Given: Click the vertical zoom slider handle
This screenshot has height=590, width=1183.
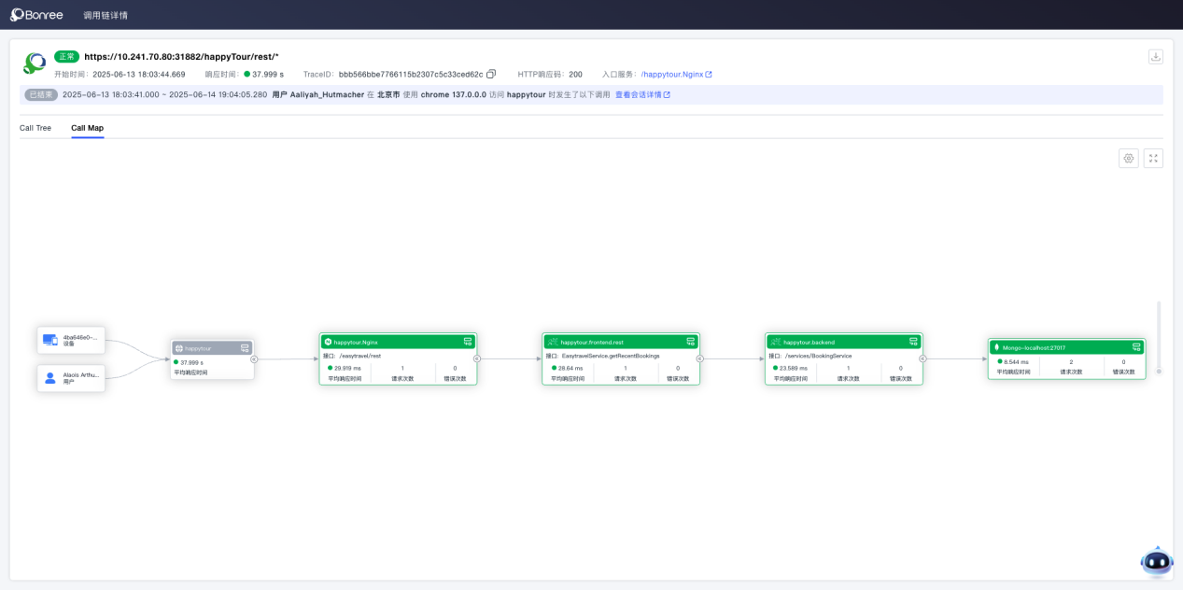Looking at the screenshot, I should [1159, 371].
